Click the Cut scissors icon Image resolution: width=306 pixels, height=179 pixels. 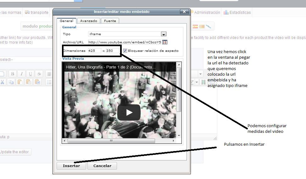[x=2, y=82]
